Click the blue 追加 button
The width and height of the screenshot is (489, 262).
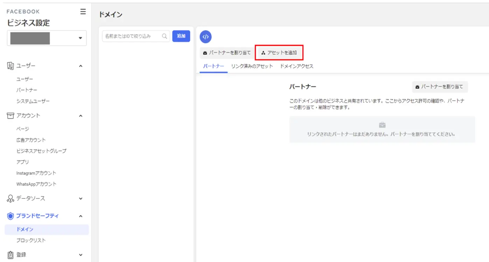pyautogui.click(x=181, y=36)
